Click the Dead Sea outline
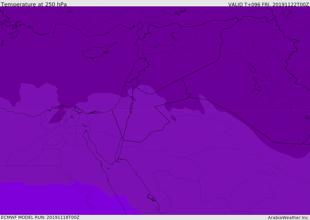 [x=131, y=107]
